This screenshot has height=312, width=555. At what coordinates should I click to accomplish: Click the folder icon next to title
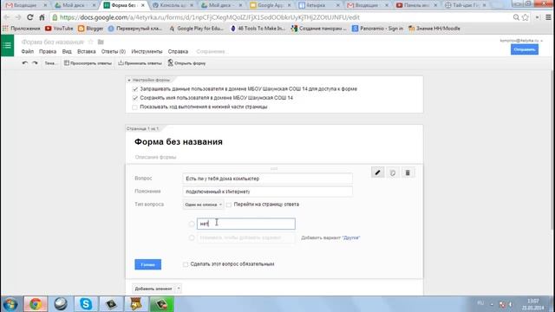click(101, 42)
